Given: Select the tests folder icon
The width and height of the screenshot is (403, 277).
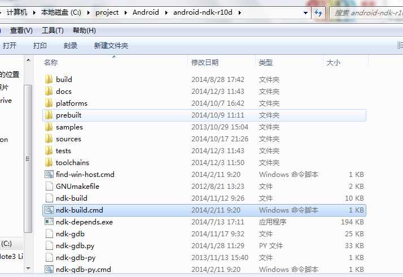Looking at the screenshot, I should tap(49, 150).
